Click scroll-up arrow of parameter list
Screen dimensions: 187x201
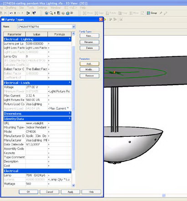(x=74, y=34)
